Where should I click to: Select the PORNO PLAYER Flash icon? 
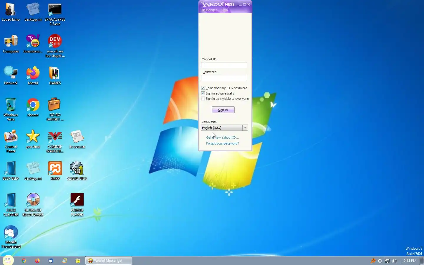pos(77,205)
